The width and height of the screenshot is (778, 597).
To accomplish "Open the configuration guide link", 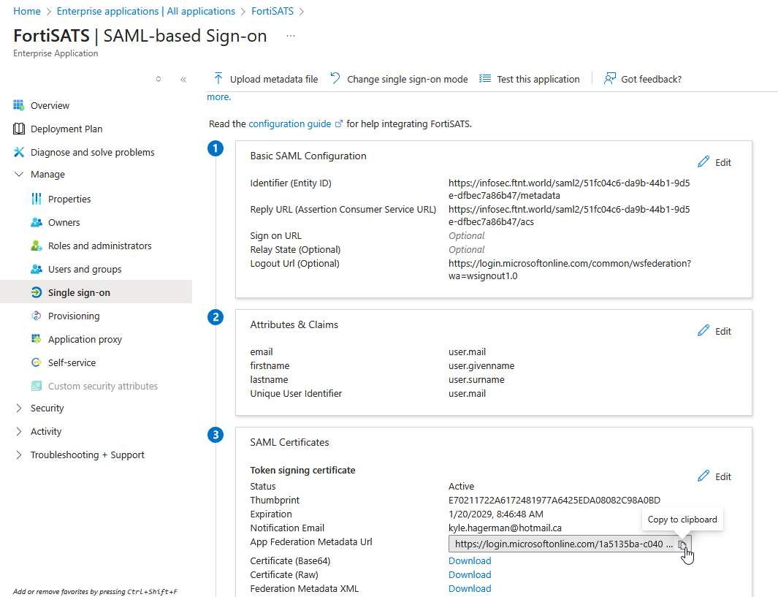I will point(290,123).
